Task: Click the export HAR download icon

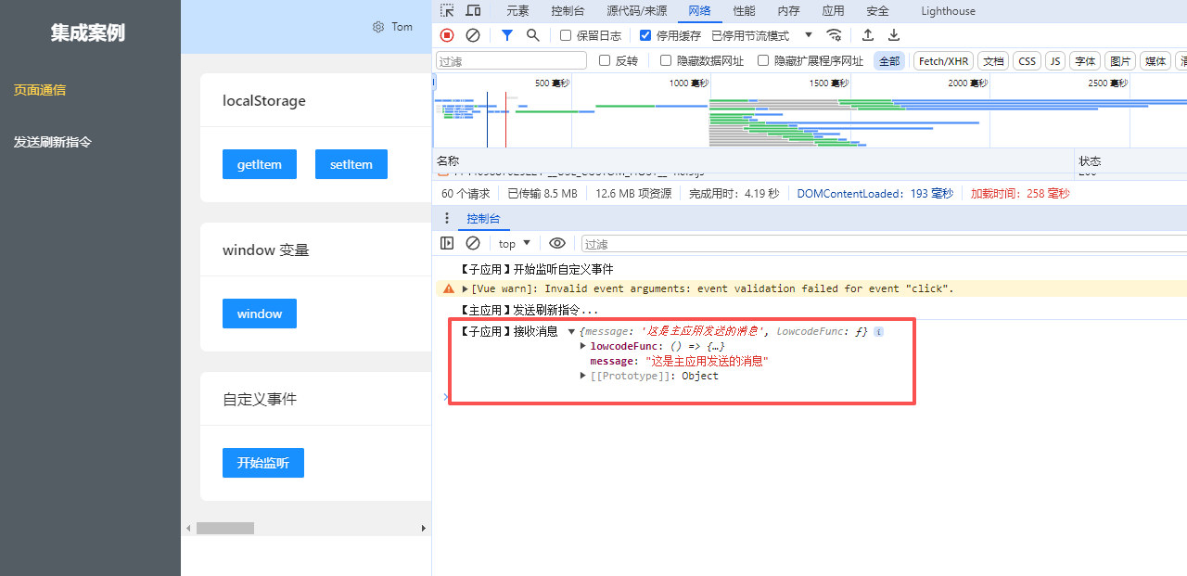Action: 894,35
